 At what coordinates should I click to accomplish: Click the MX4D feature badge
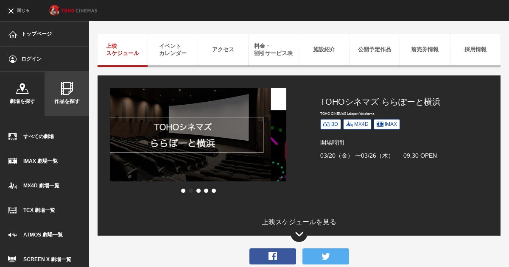click(x=357, y=124)
